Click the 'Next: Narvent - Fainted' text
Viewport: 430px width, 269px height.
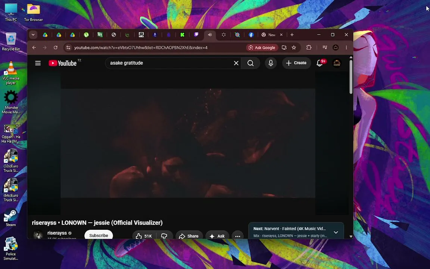289,229
